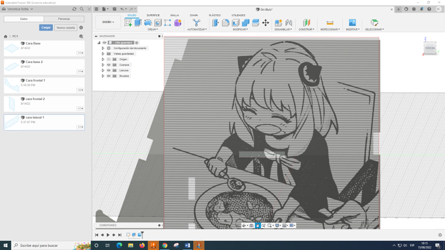Toggle visibility of Lienzos folder
This screenshot has width=445, height=250.
click(108, 70)
